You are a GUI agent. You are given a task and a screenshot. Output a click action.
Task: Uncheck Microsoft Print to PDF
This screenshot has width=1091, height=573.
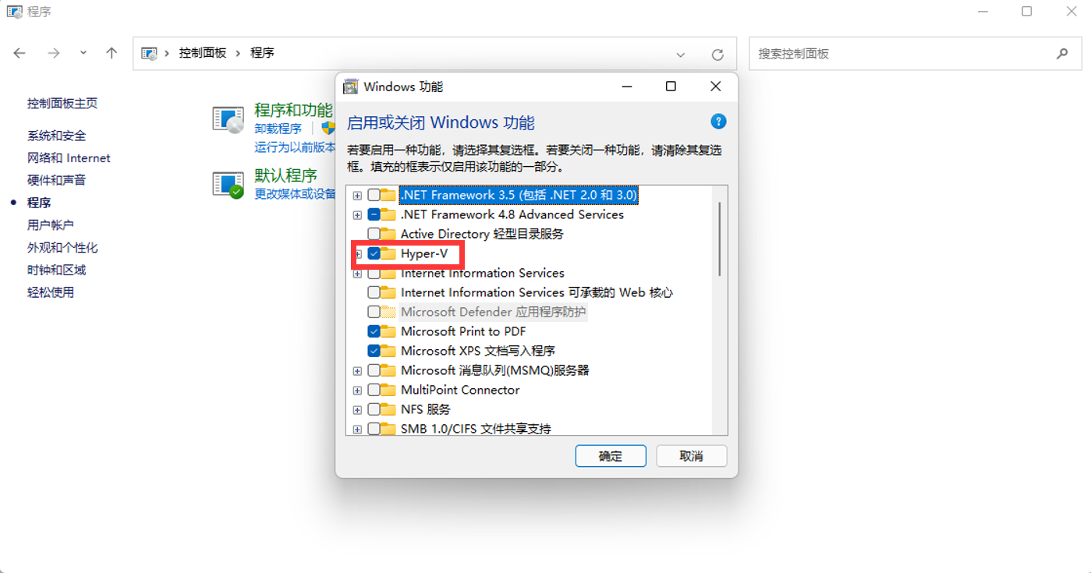[374, 331]
